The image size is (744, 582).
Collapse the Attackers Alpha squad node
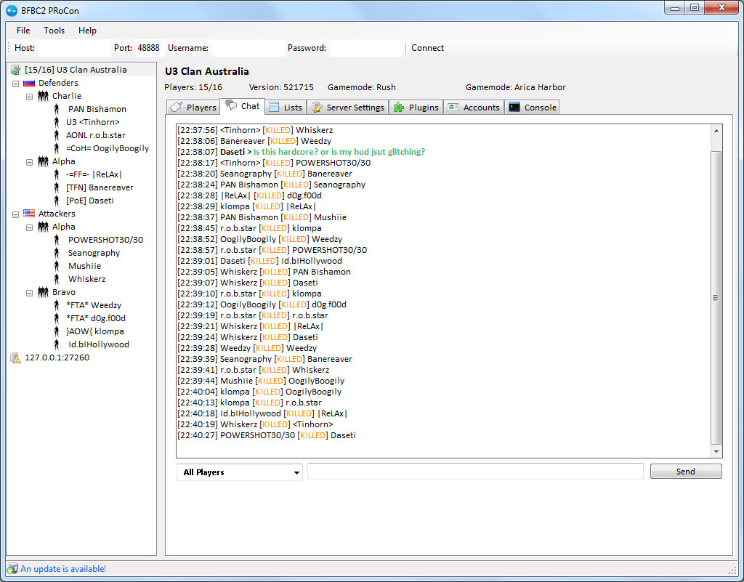pyautogui.click(x=29, y=227)
